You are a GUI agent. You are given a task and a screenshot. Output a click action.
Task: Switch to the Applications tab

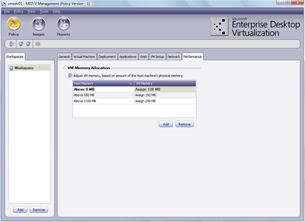(x=127, y=57)
